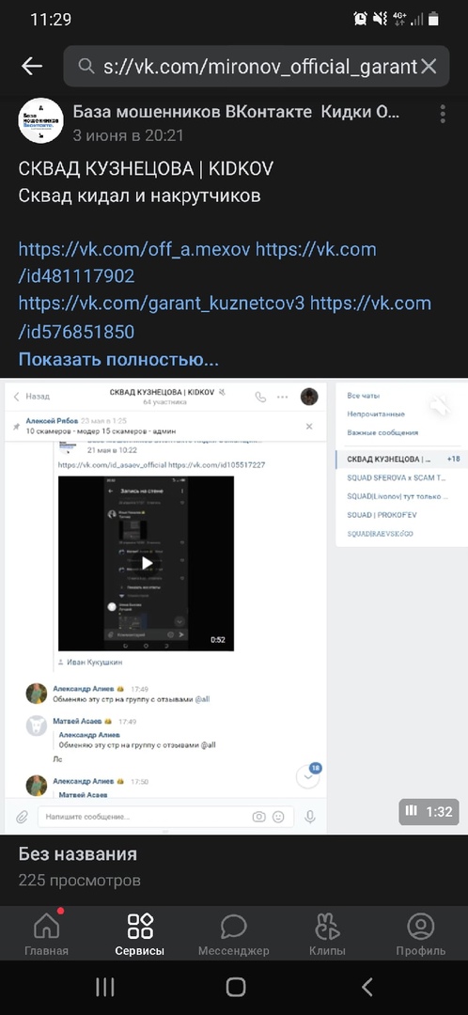Tap the search magnifier in address bar
The height and width of the screenshot is (1015, 468).
click(x=86, y=66)
